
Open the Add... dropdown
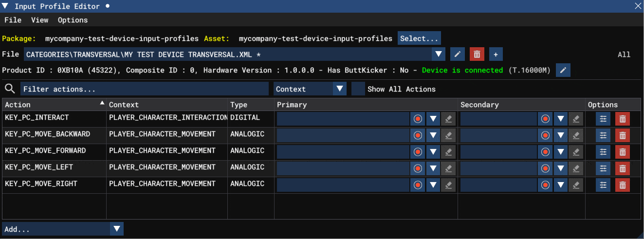63,229
